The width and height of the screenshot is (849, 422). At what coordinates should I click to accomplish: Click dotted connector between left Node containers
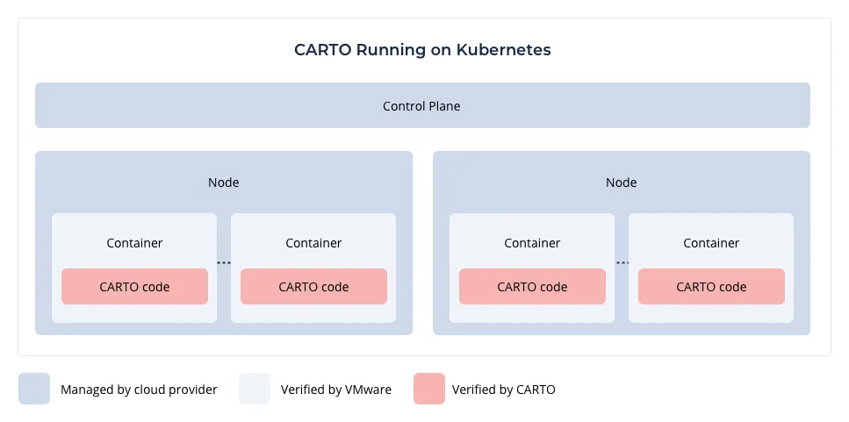pyautogui.click(x=224, y=263)
